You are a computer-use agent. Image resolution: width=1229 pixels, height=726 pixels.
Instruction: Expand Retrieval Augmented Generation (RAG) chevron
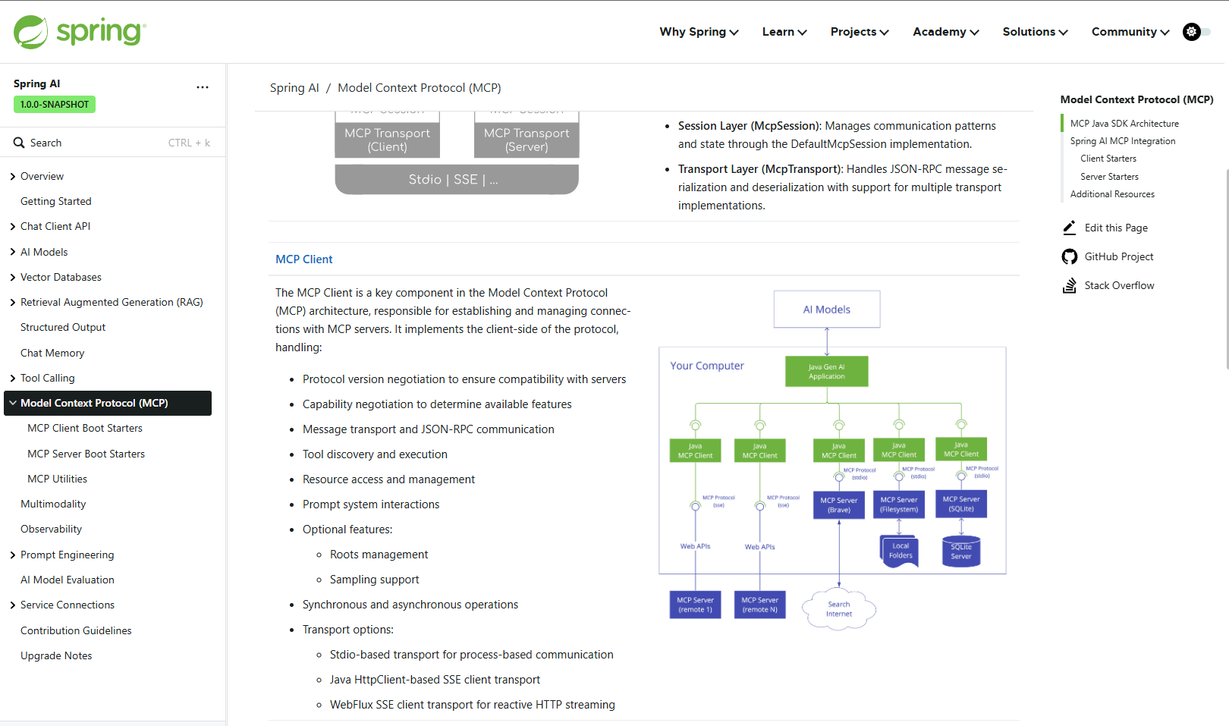[x=13, y=303]
